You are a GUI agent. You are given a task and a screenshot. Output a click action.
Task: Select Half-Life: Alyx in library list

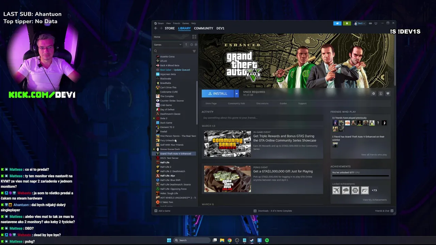pyautogui.click(x=168, y=176)
